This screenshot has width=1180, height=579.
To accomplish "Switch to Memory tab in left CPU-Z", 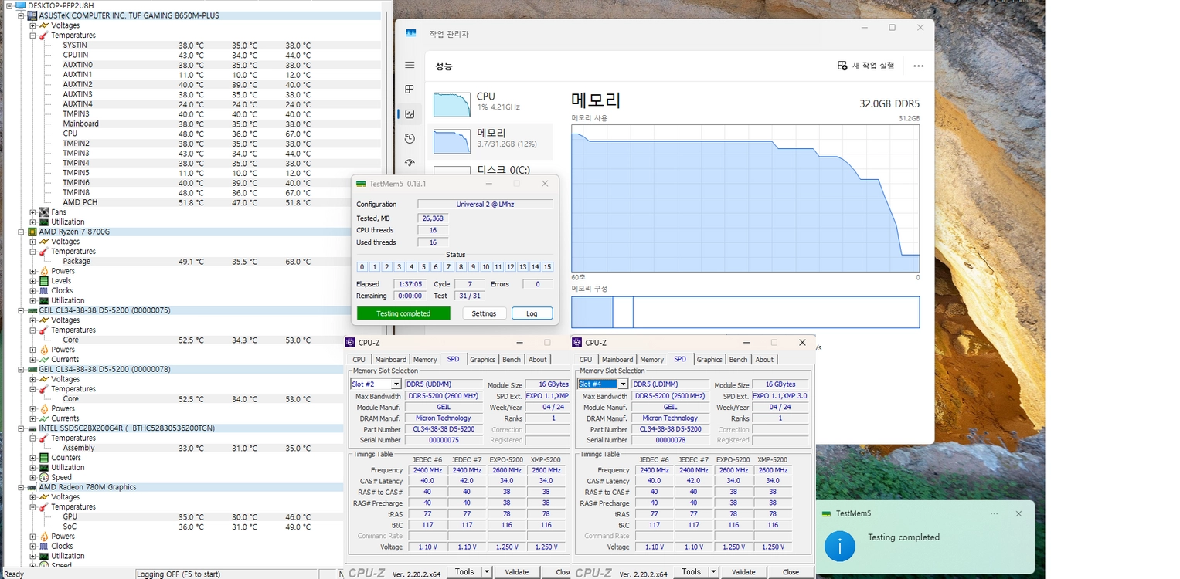I will [425, 360].
